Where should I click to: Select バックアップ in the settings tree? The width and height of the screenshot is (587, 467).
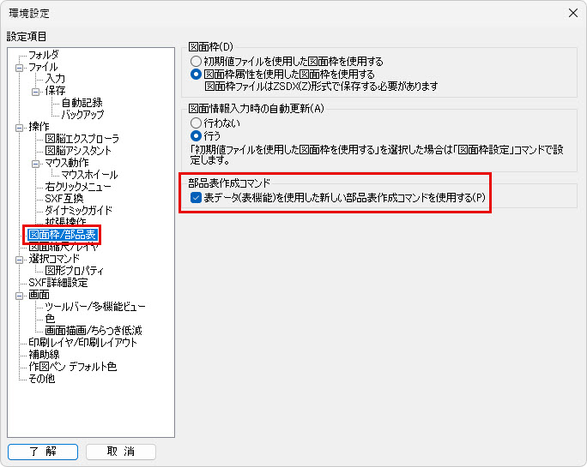[83, 115]
